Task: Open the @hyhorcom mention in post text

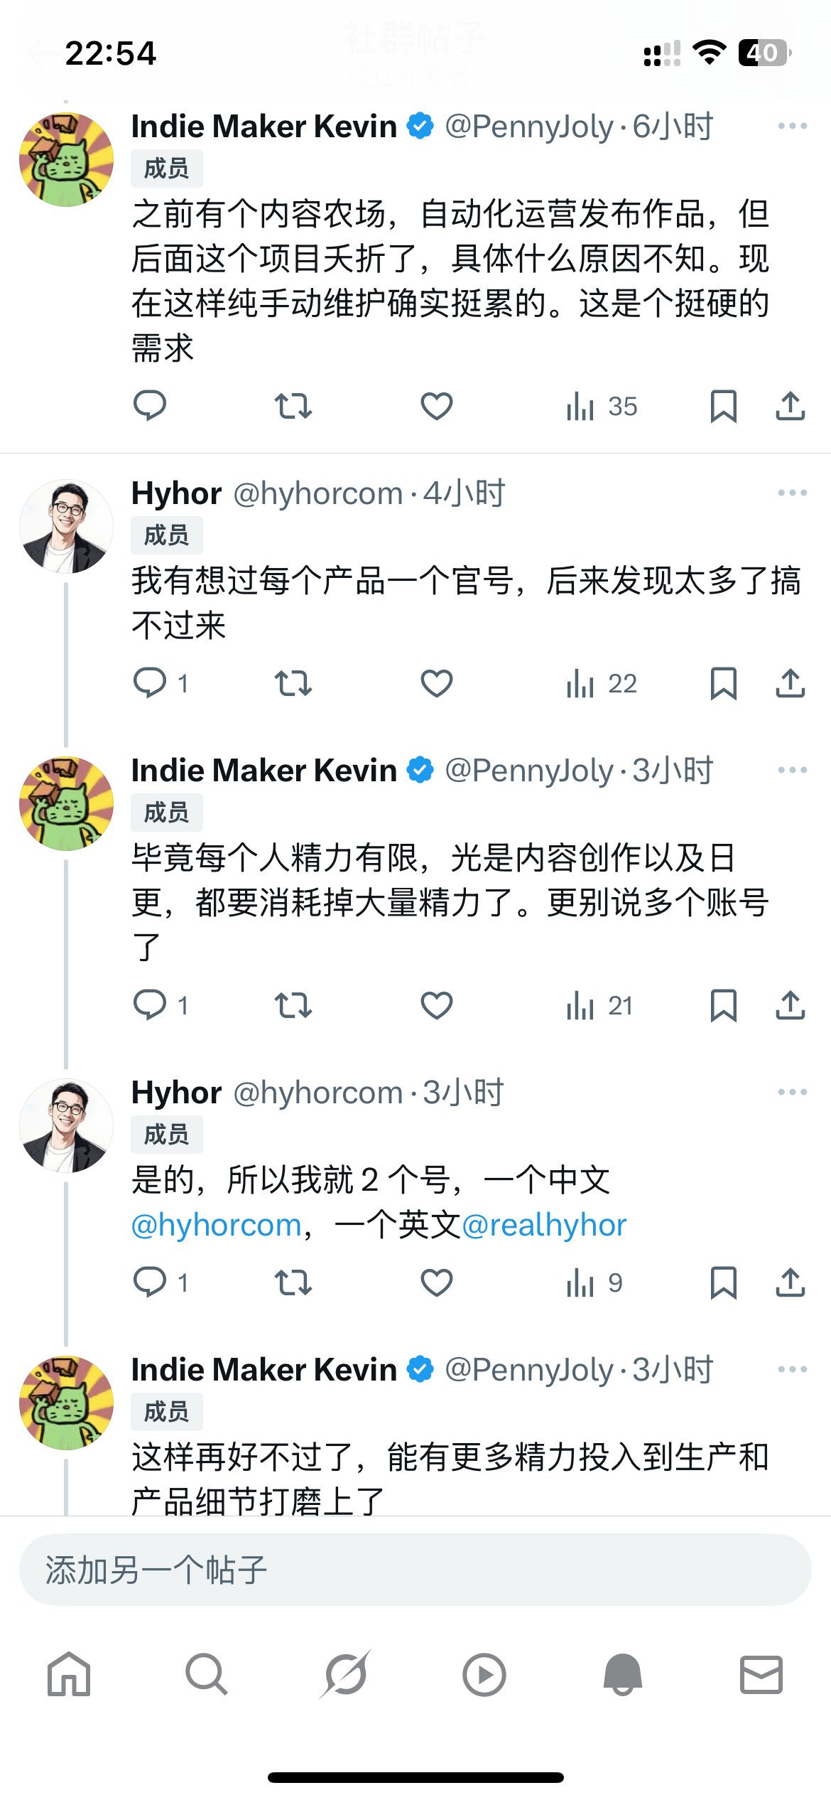Action: click(x=217, y=1225)
